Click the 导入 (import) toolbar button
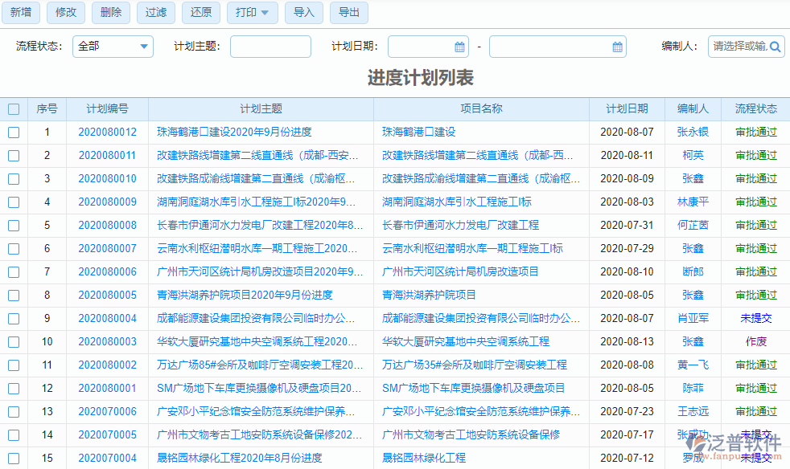The image size is (790, 469). (304, 13)
